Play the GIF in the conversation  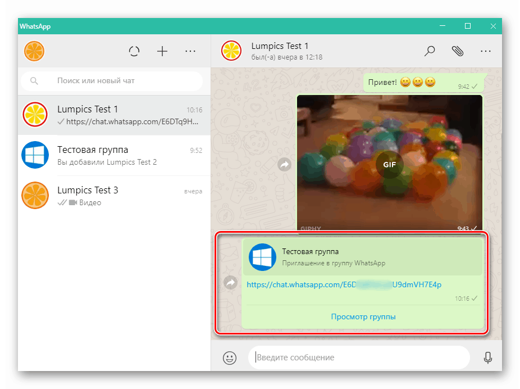tap(390, 164)
